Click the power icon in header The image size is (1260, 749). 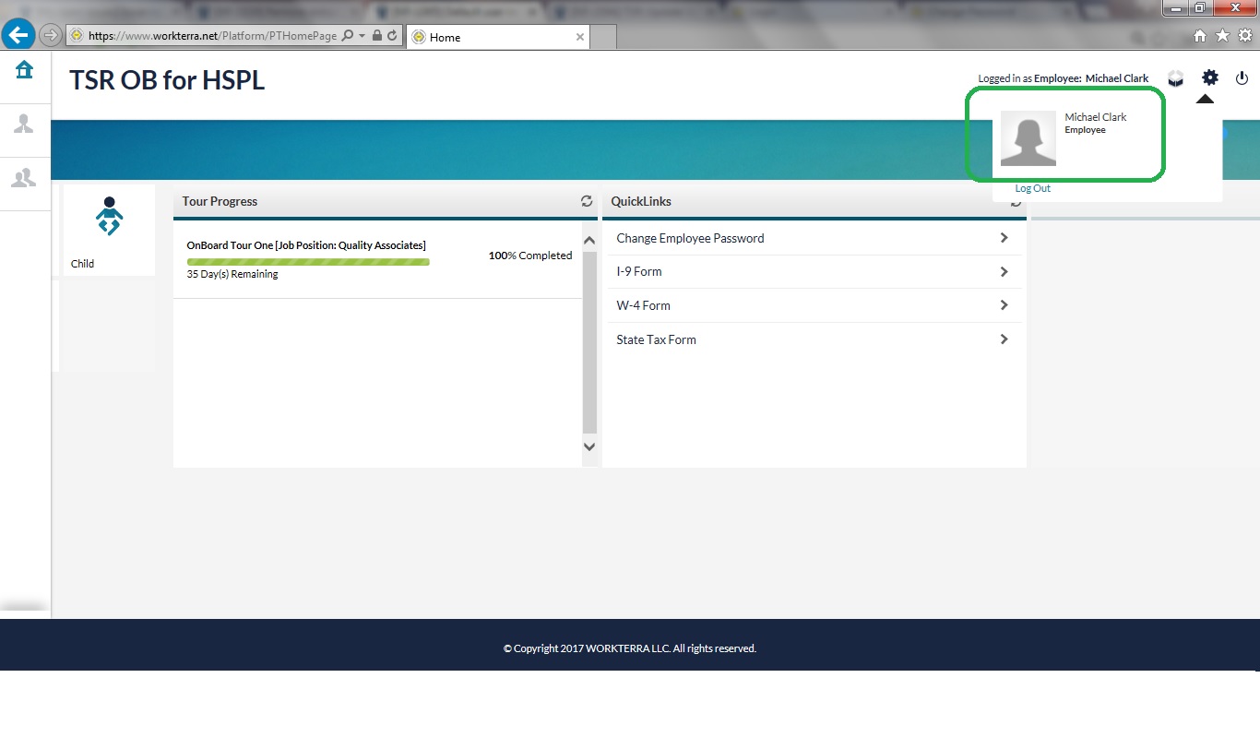pyautogui.click(x=1242, y=78)
